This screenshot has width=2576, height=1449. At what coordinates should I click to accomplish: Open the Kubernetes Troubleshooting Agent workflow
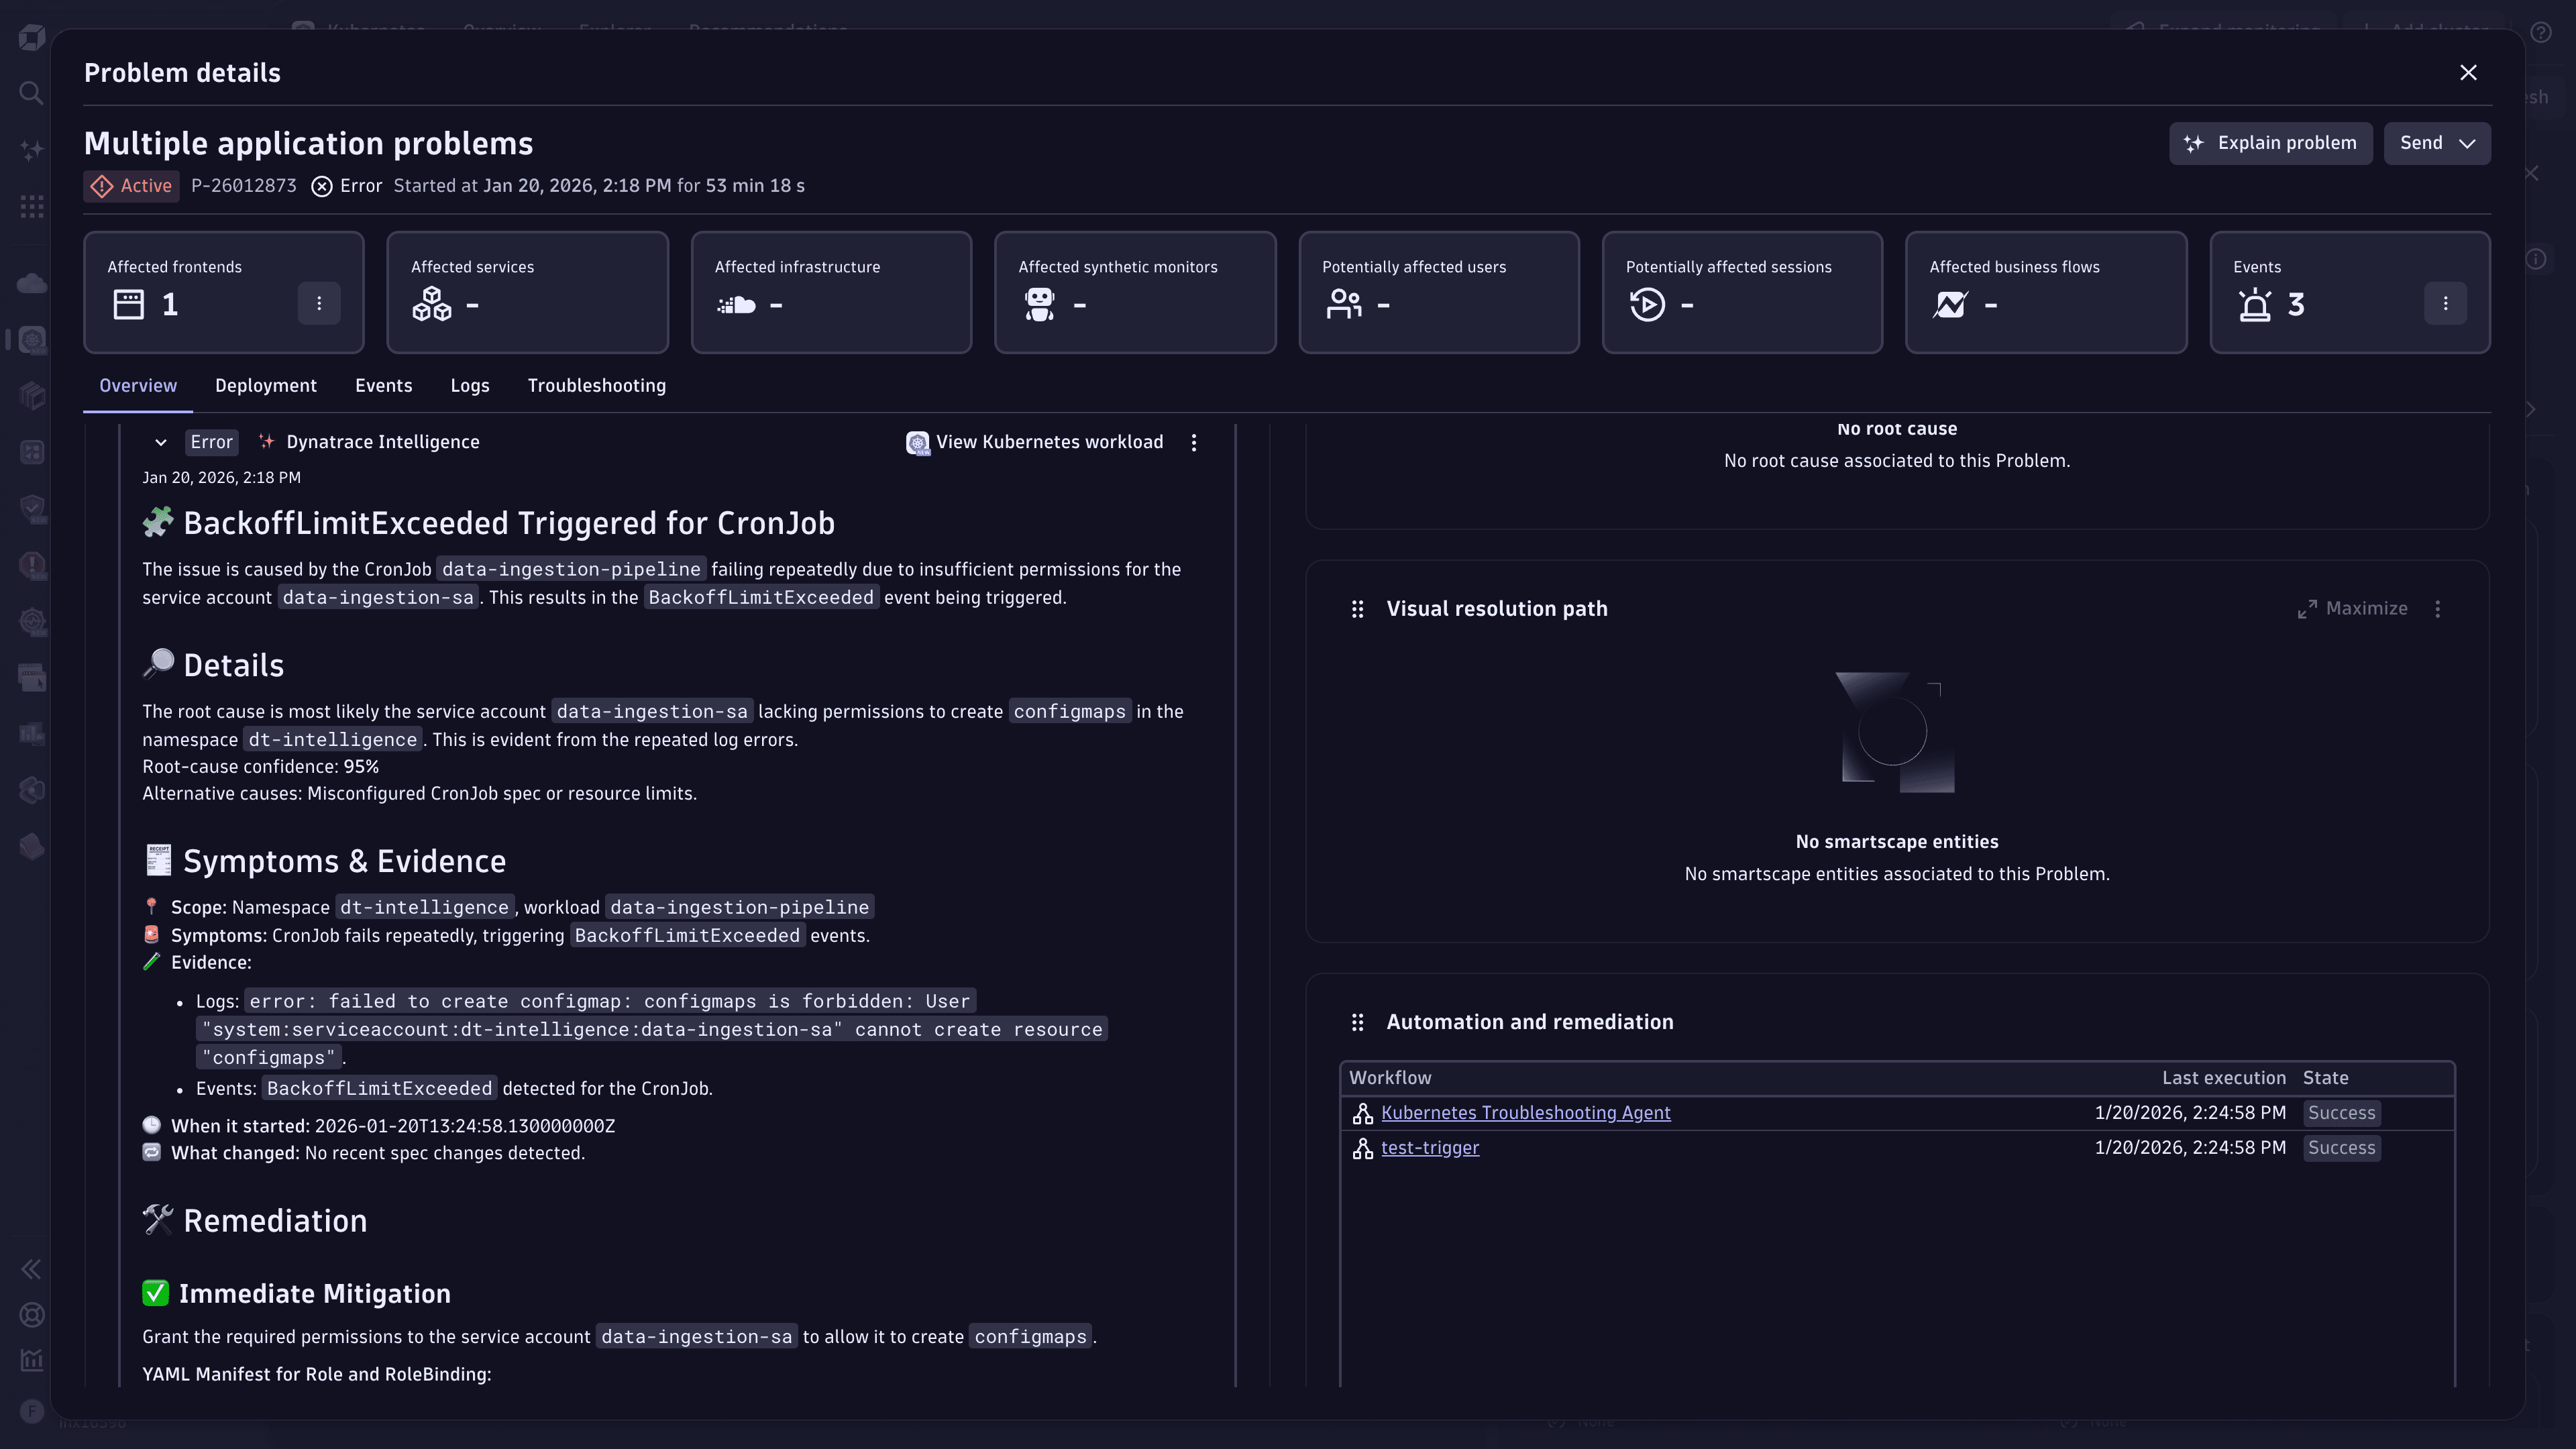coord(1526,1113)
